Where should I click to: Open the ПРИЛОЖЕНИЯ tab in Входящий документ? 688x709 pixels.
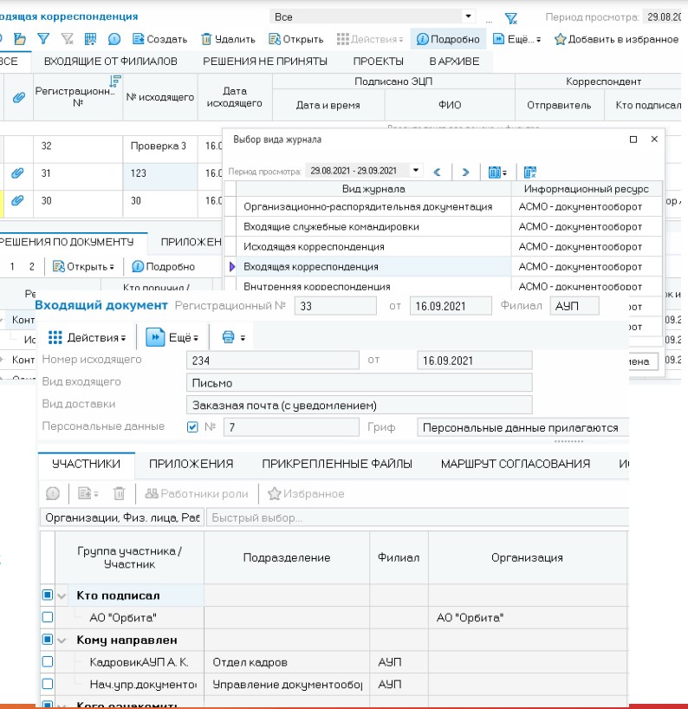pyautogui.click(x=191, y=464)
